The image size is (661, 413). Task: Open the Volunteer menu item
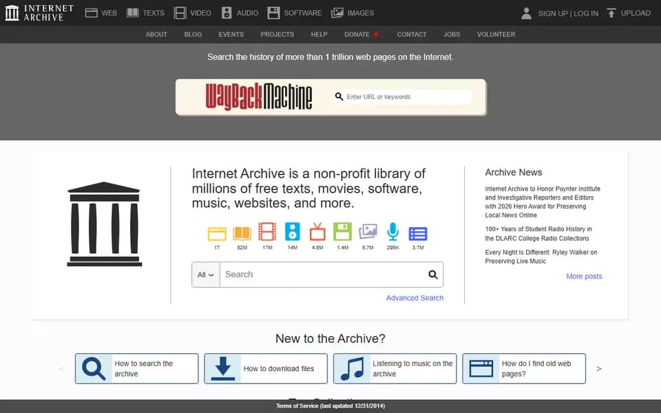click(496, 34)
